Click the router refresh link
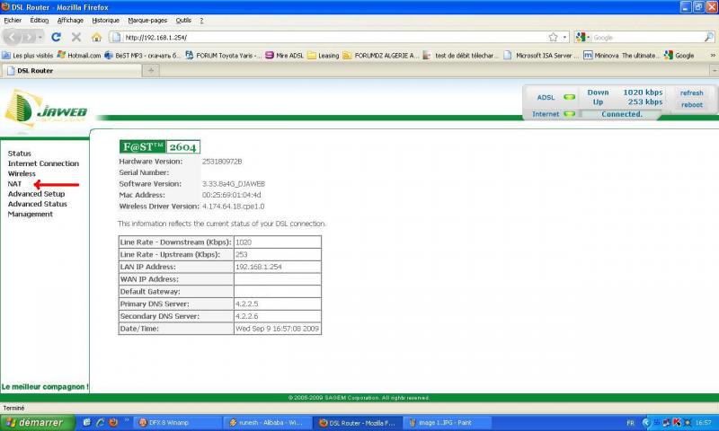Viewport: 719px width, 431px height. 691,93
